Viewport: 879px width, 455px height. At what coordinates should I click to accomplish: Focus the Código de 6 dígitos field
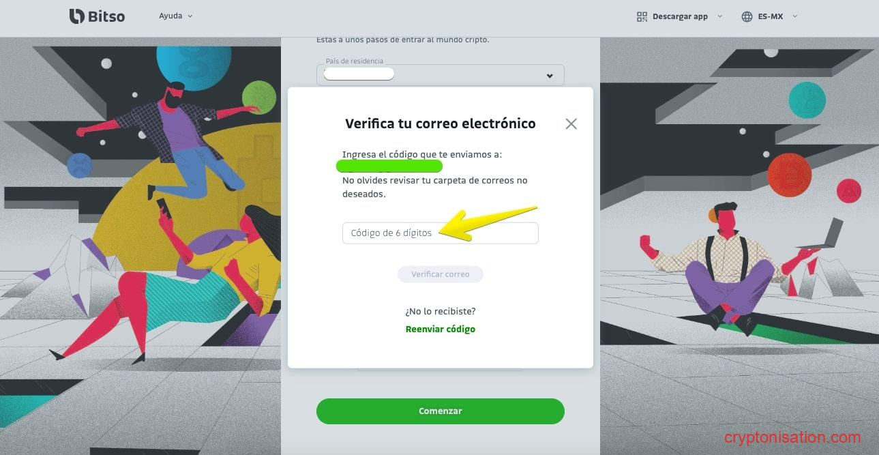pos(440,233)
